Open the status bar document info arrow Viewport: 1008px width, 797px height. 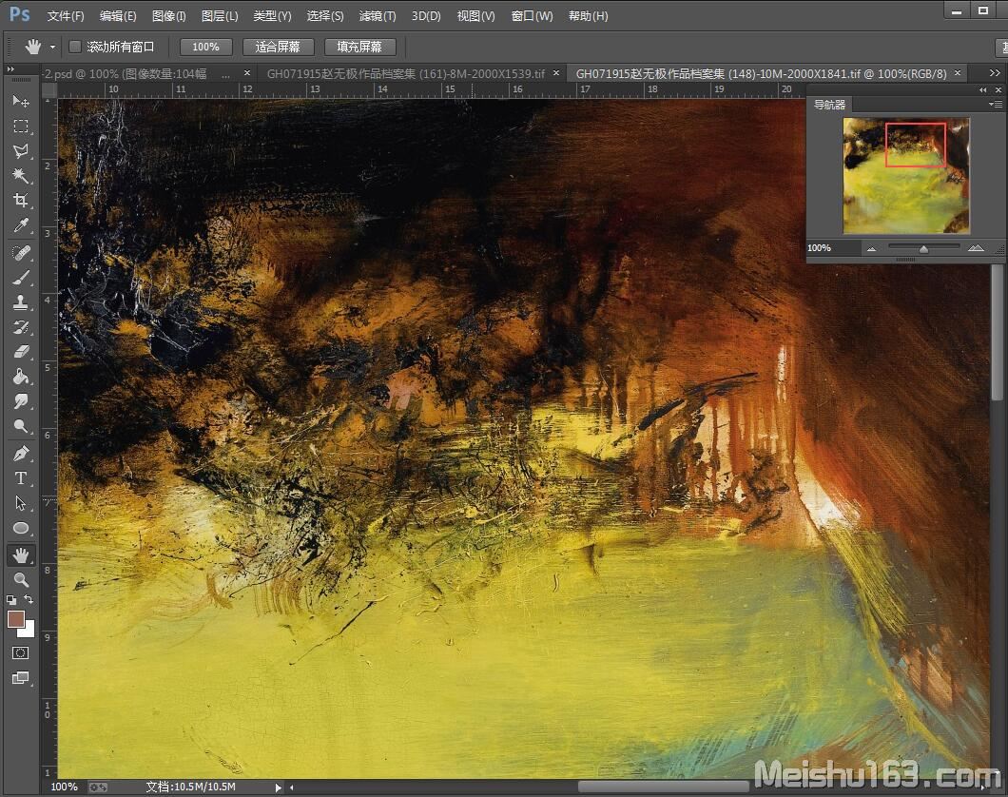click(x=278, y=787)
